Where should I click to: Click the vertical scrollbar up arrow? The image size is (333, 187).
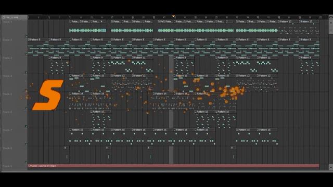[x=331, y=23]
